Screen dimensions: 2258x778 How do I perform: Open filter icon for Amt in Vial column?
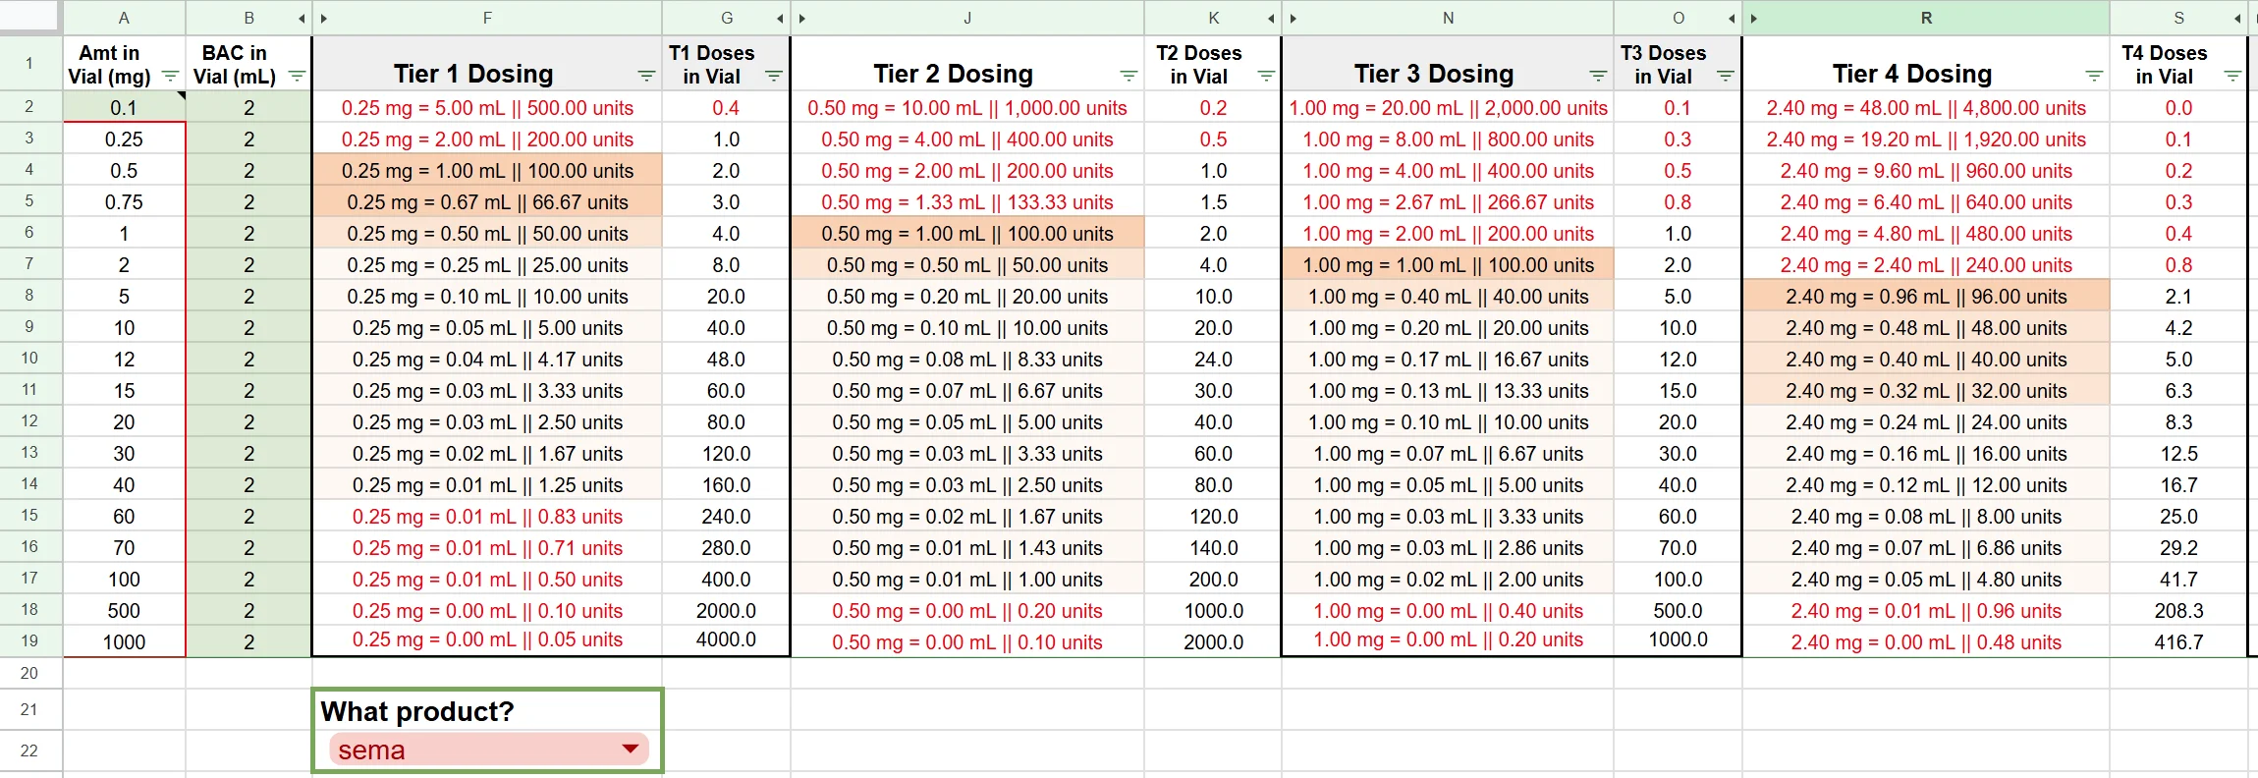[170, 77]
